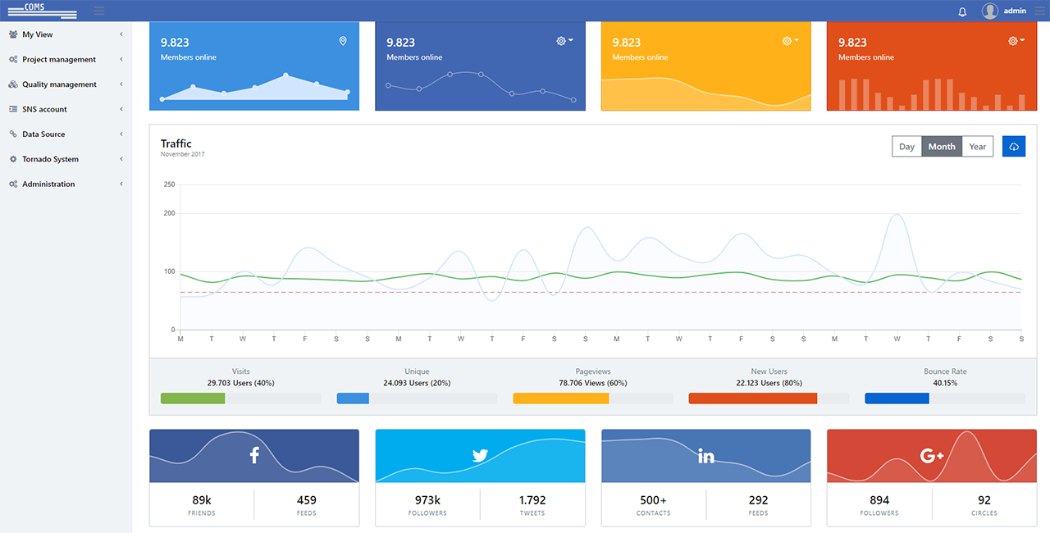Screen dimensions: 1050x533
Task: Select the Month traffic view
Action: pos(942,147)
